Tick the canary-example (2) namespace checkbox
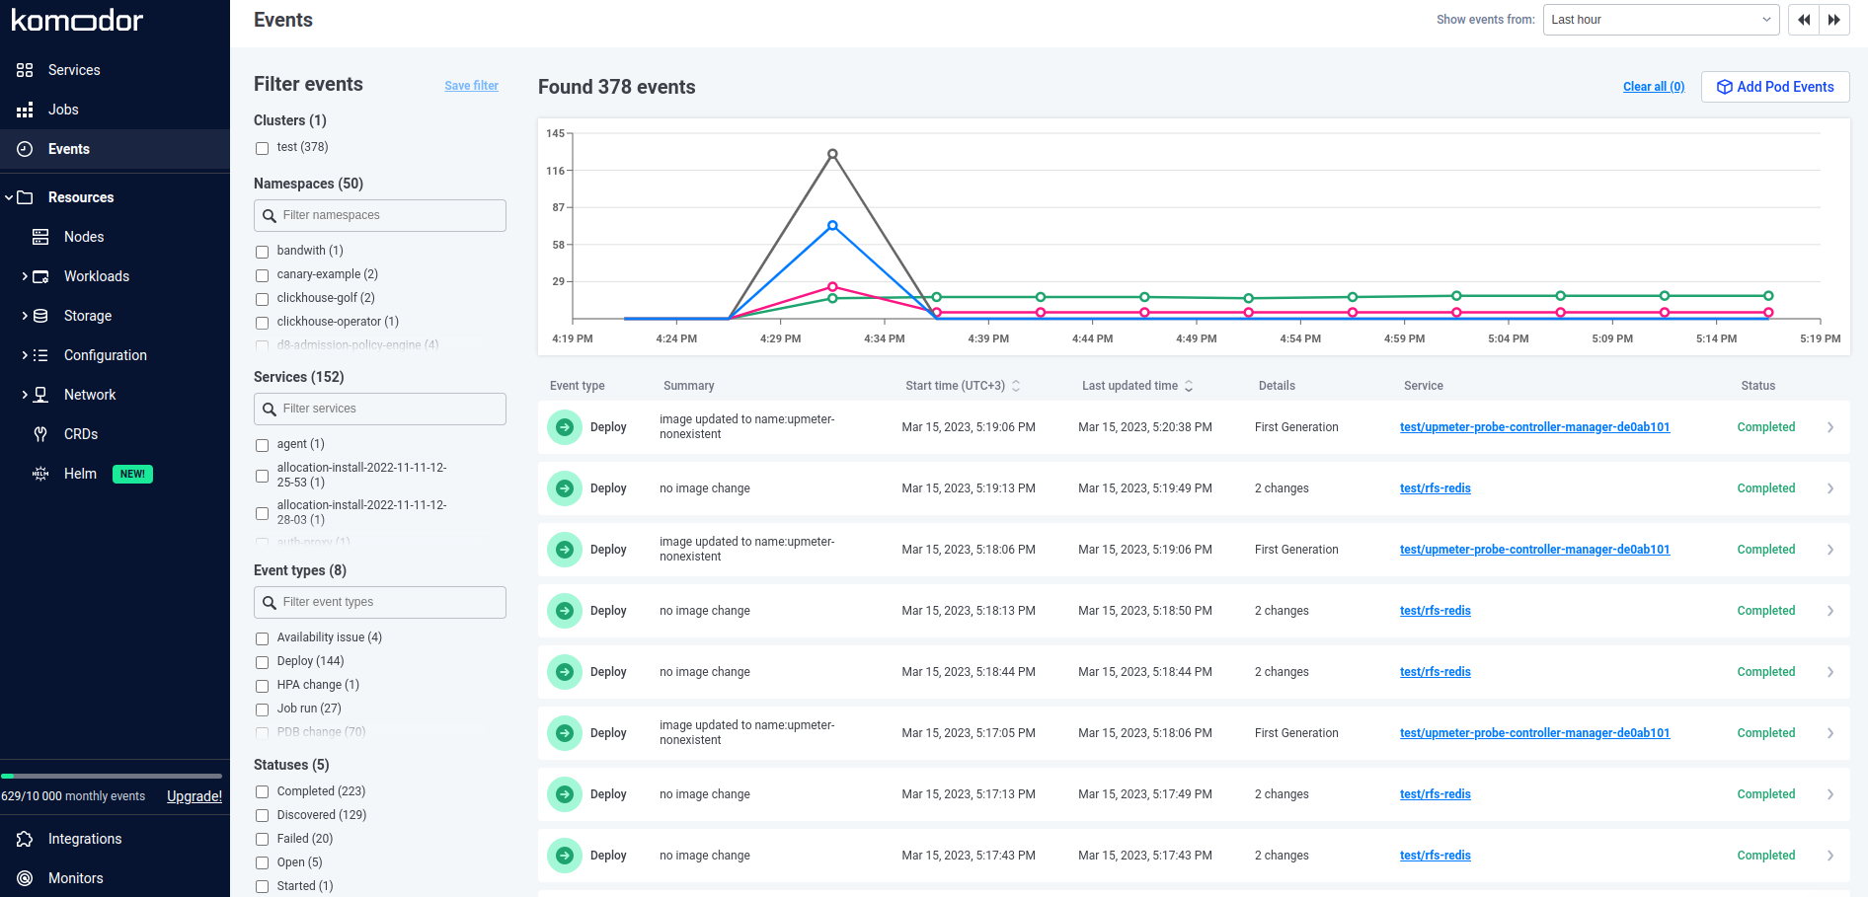This screenshot has width=1868, height=897. [263, 275]
